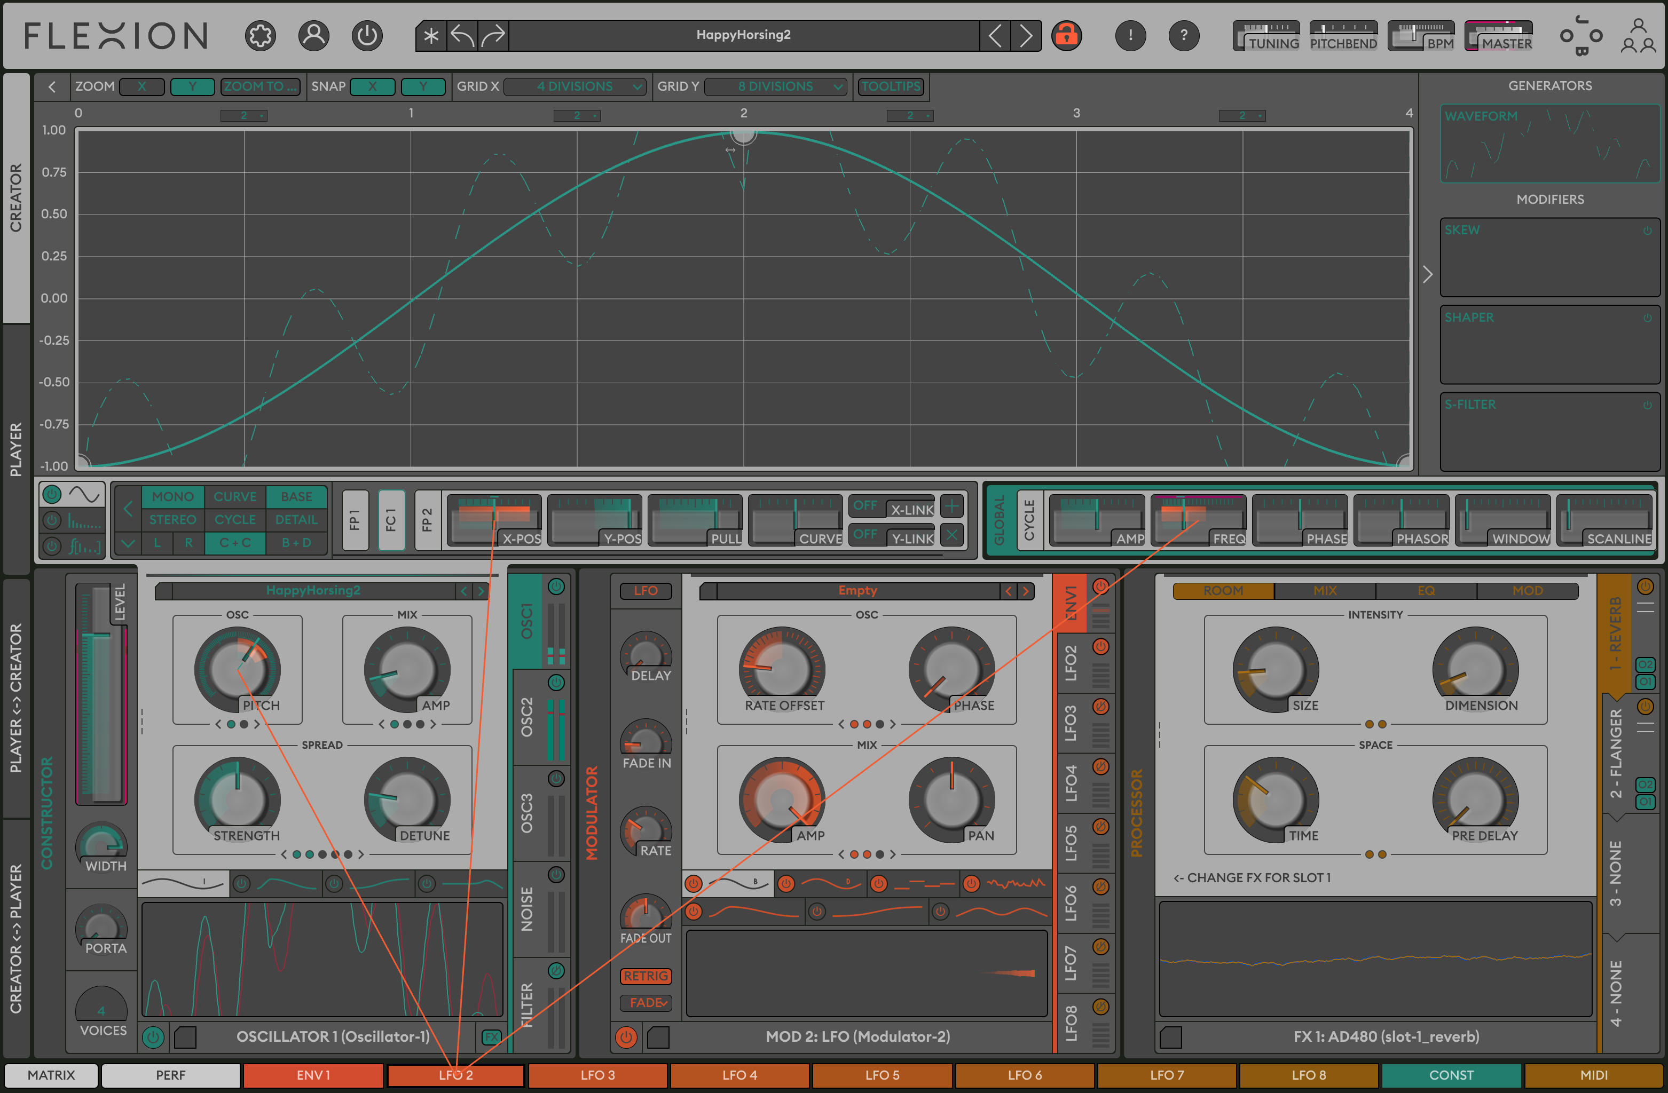Click the asterisk initialize preset icon
Screen dimensions: 1668x1093
pos(431,35)
